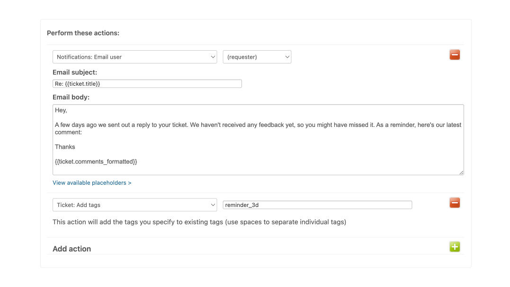The image size is (510, 287).
Task: Click the Perform these actions heading
Action: (x=83, y=33)
